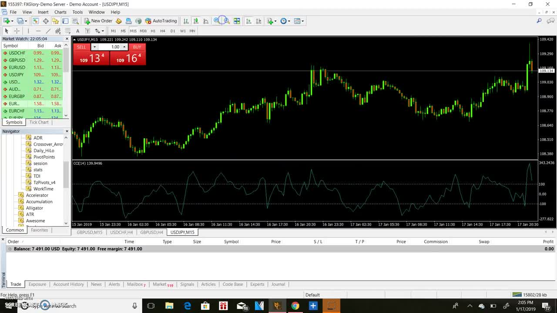Toggle the Navigator panel star icon

click(55, 21)
